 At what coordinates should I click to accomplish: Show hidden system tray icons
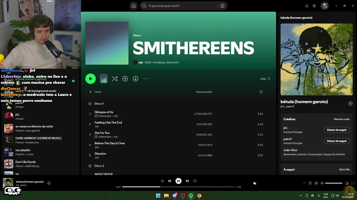(x=301, y=196)
